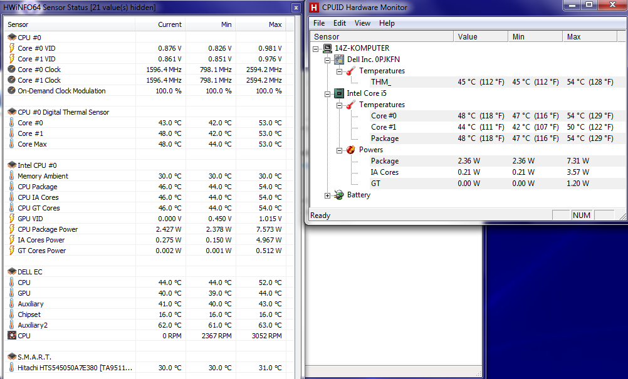Viewport: 628px width, 379px height.
Task: Click the DELL EC chip icon
Action: pyautogui.click(x=12, y=271)
